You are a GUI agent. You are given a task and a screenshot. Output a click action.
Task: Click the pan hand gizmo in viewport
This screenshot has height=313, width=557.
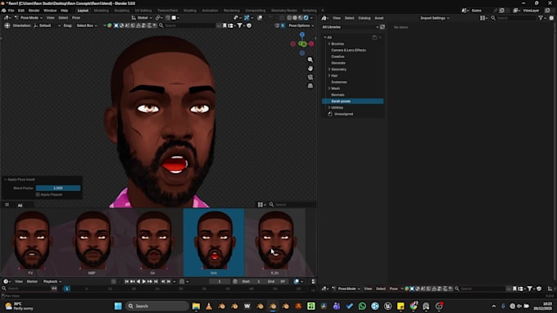(x=310, y=69)
